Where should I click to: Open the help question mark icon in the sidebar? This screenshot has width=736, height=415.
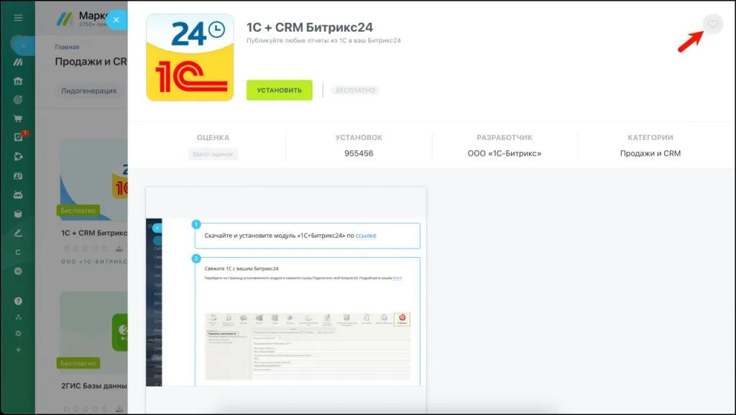pyautogui.click(x=18, y=301)
